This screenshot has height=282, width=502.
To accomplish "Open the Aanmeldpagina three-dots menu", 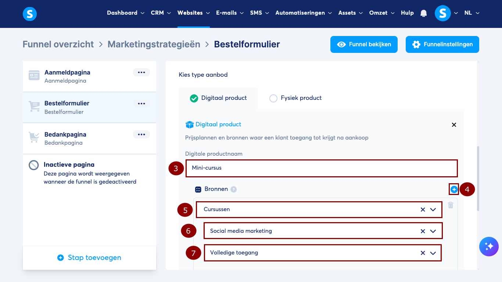I will tap(141, 72).
